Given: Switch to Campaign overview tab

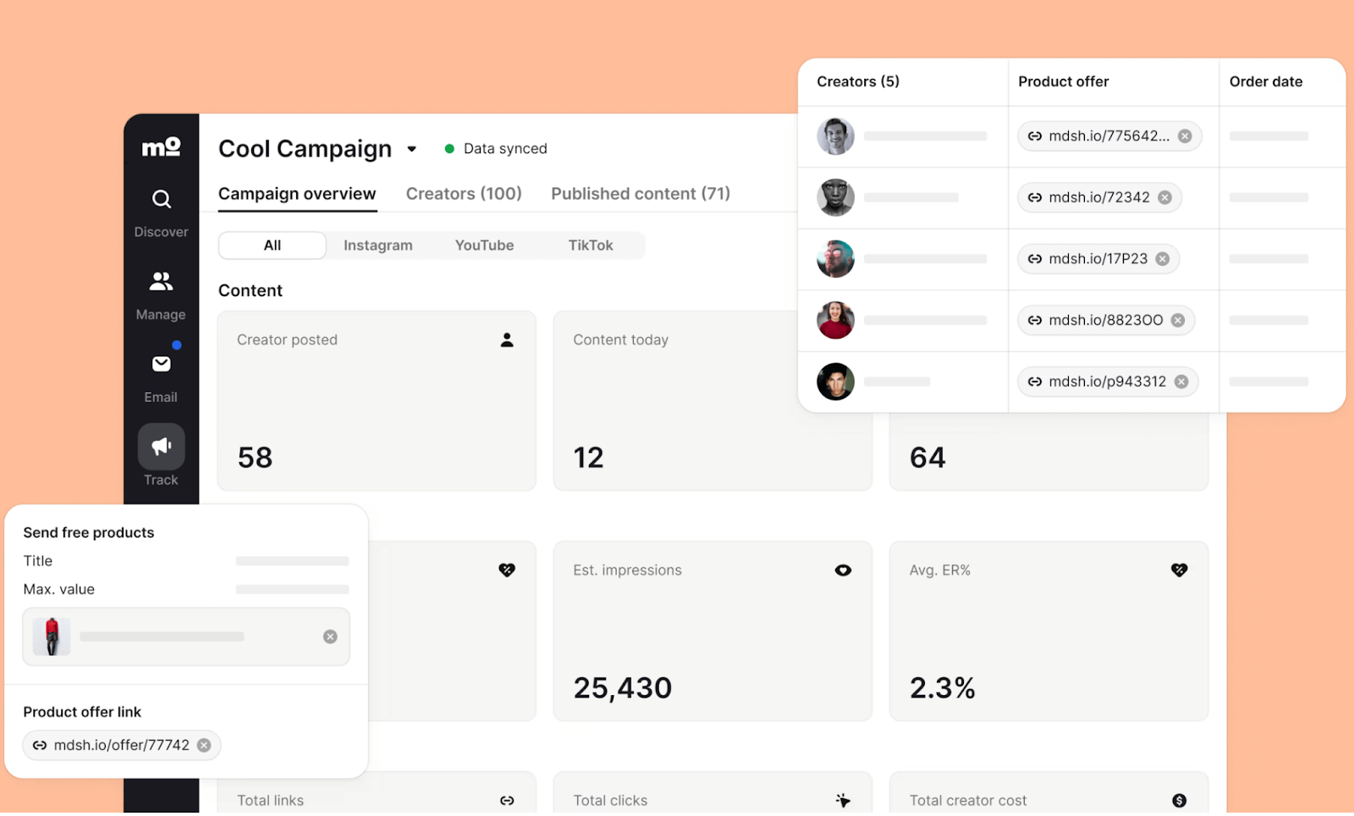Looking at the screenshot, I should pos(297,194).
